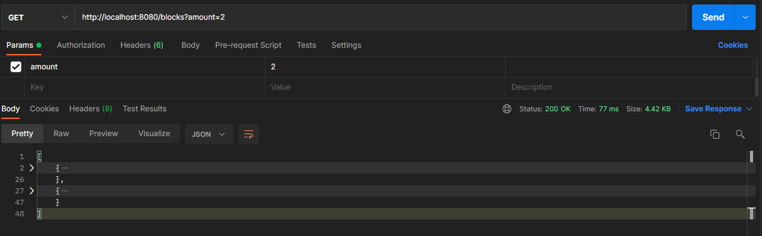This screenshot has width=762, height=236.
Task: Open the JSON format dropdown
Action: (x=209, y=134)
